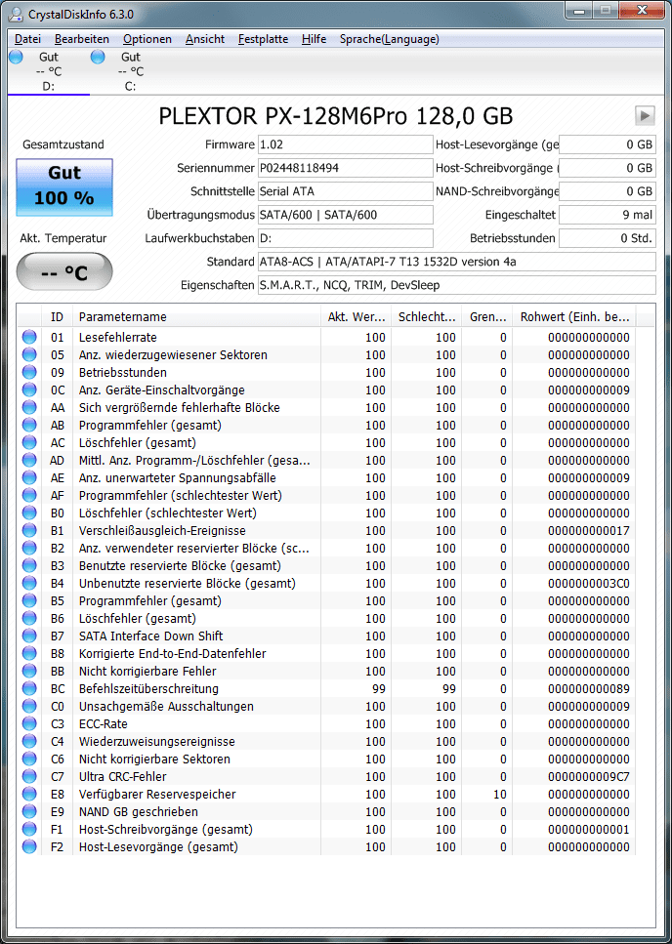Viewport: 672px width, 944px height.
Task: Click the Rohwert column header
Action: pyautogui.click(x=574, y=316)
